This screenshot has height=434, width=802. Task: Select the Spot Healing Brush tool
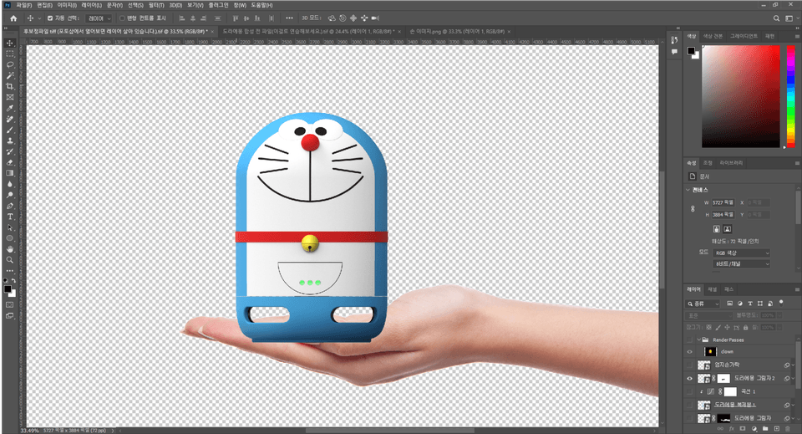coord(10,119)
